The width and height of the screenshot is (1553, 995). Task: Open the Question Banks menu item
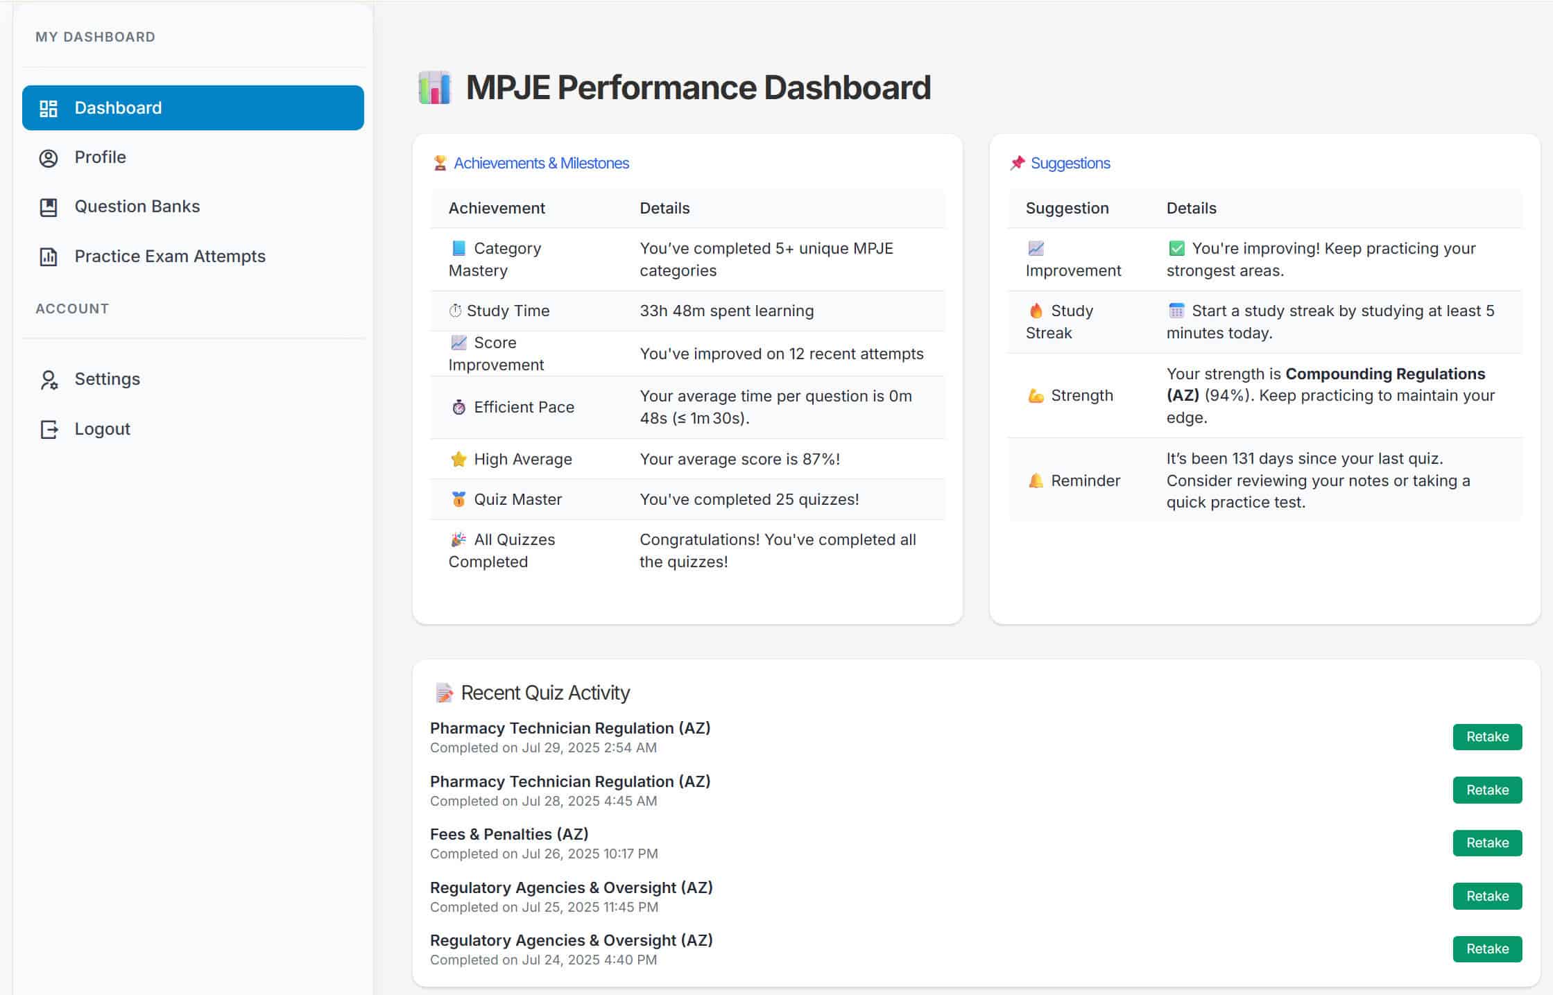coord(137,207)
